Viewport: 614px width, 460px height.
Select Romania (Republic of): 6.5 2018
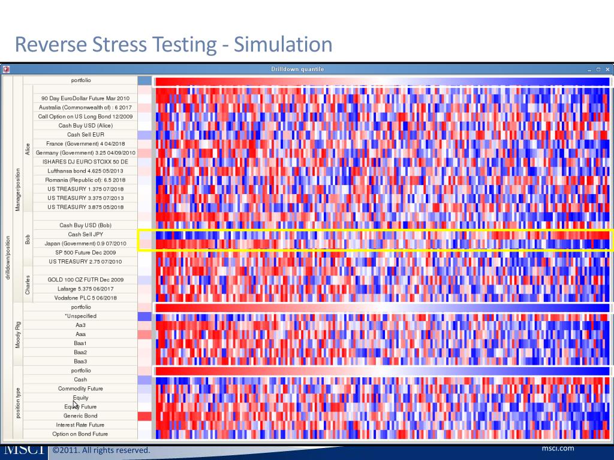(85, 180)
